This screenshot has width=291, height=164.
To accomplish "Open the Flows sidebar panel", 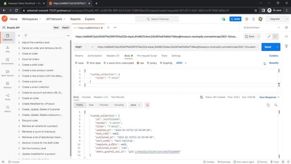I will 7,97.
